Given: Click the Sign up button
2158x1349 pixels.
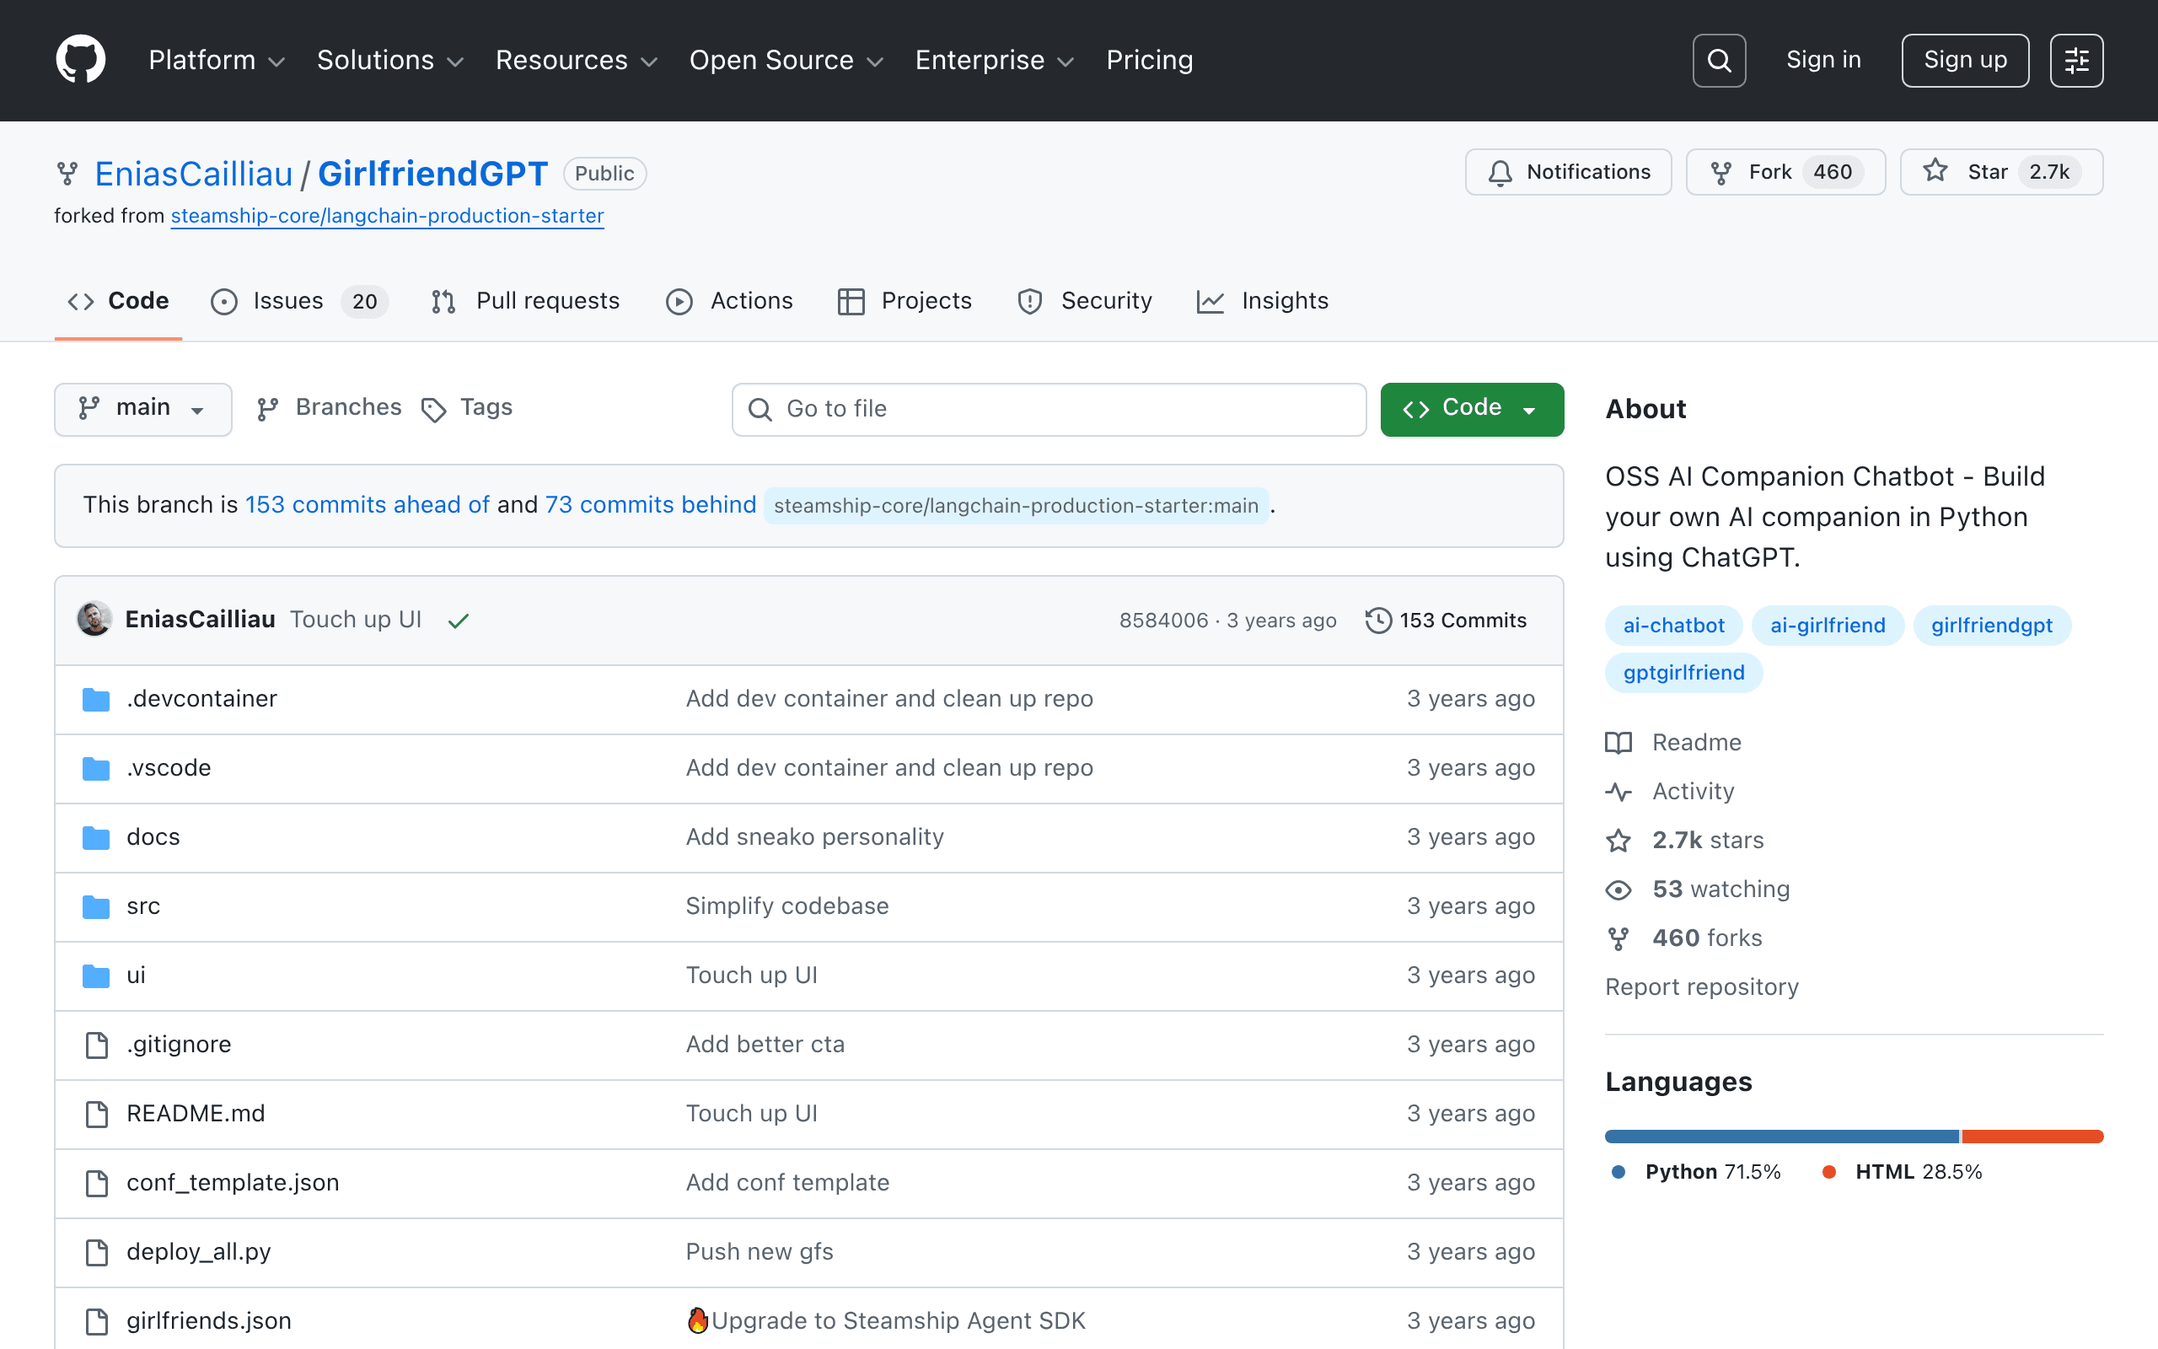Looking at the screenshot, I should (1964, 60).
